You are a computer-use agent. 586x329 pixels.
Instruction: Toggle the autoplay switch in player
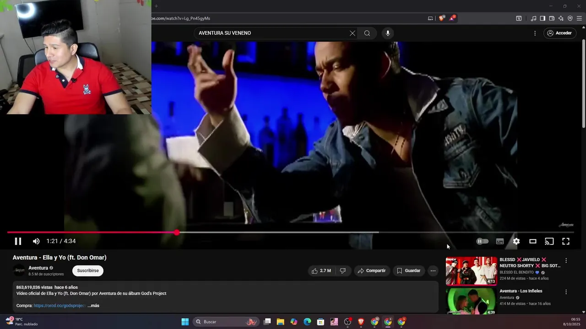[483, 241]
